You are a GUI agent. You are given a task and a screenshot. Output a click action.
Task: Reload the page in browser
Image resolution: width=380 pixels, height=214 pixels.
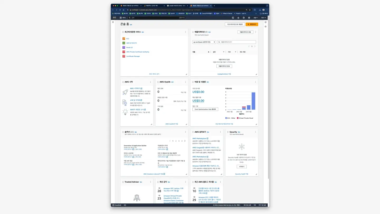click(x=120, y=10)
